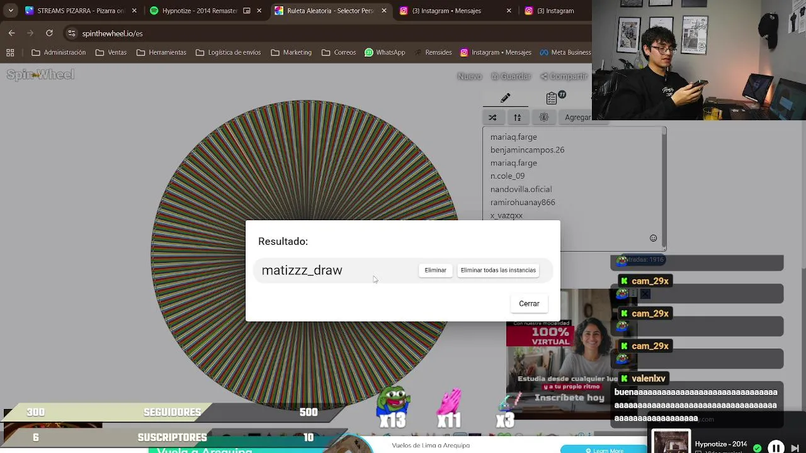Switch to the results clipboard tab
The height and width of the screenshot is (453, 806).
pyautogui.click(x=553, y=98)
